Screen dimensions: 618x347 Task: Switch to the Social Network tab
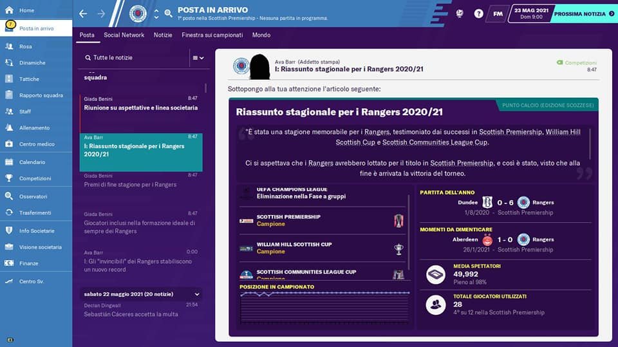pyautogui.click(x=124, y=35)
